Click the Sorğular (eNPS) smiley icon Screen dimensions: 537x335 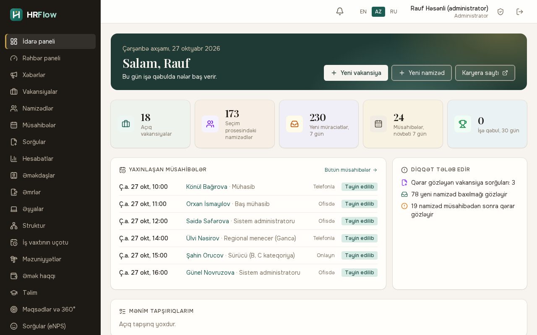[14, 326]
